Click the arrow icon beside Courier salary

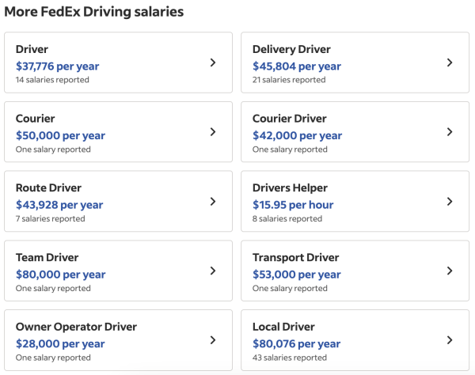213,132
